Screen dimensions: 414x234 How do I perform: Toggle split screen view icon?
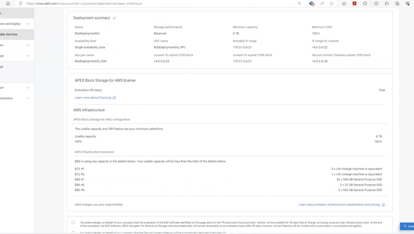pyautogui.click(x=376, y=4)
